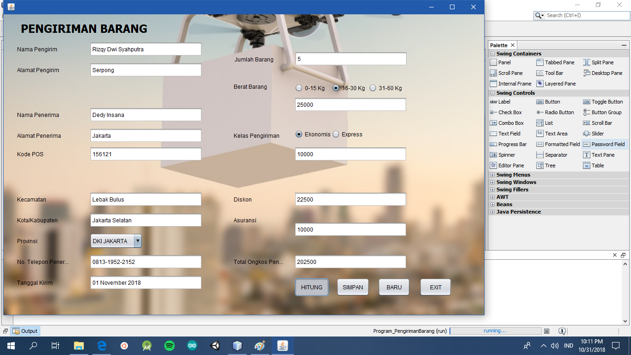The image size is (631, 355).
Task: Choose the 31-60 Kg weight option
Action: click(x=373, y=87)
